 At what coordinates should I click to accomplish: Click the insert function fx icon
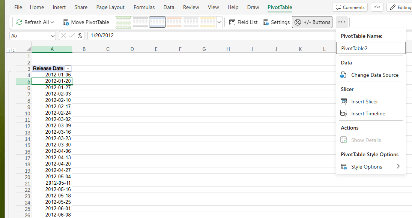tap(80, 36)
